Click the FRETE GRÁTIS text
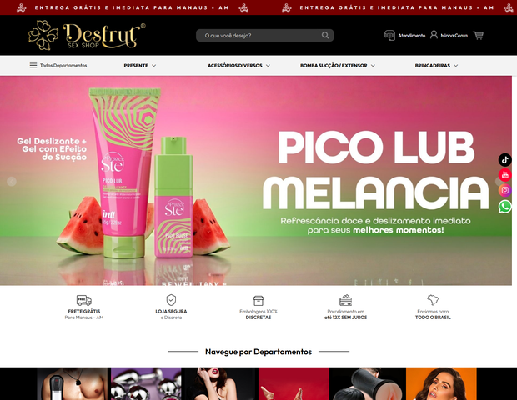Viewport: 517px width, 400px height. tap(84, 311)
